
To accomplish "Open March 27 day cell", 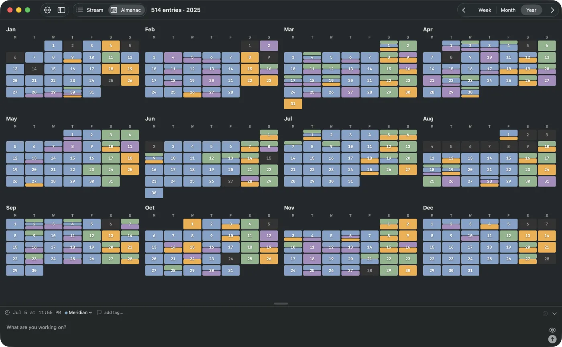I will tap(350, 92).
